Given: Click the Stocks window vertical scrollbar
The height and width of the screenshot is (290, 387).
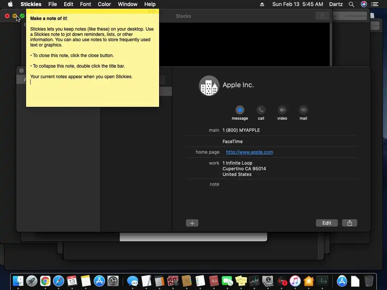Looking at the screenshot, I should 331,45.
